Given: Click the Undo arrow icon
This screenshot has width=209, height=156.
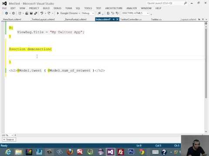Looking at the screenshot, I should (x=42, y=13).
